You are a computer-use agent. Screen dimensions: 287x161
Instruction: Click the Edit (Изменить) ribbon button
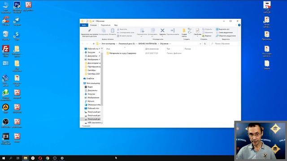pyautogui.click(x=208, y=33)
